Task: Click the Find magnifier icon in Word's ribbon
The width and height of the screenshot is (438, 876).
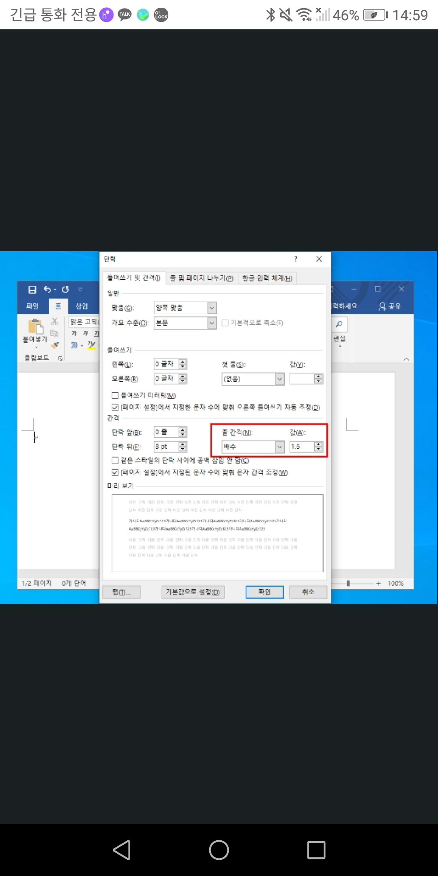Action: pos(339,324)
